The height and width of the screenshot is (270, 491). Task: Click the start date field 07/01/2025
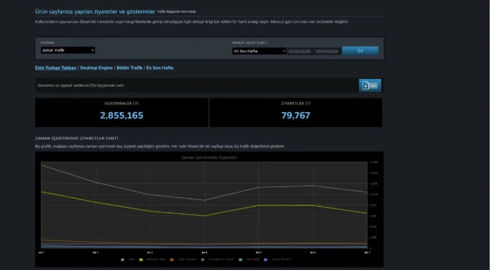click(x=300, y=51)
